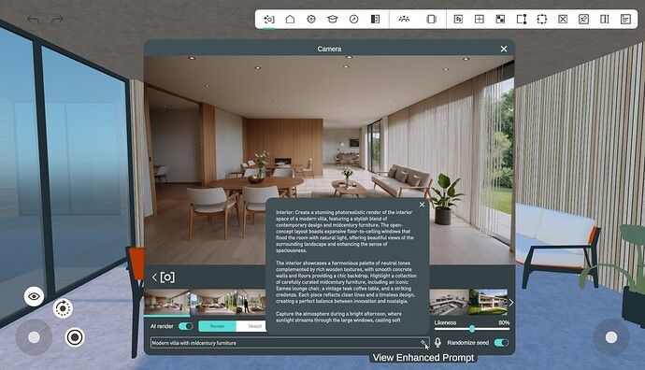Open settings gear in top toolbar

tap(311, 20)
